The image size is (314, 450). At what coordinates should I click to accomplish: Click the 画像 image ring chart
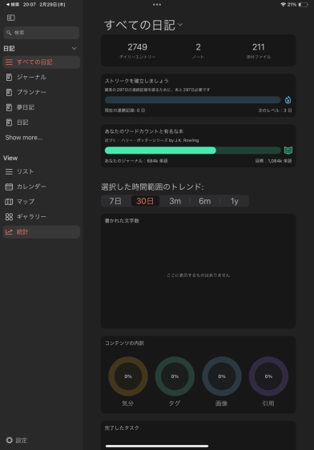point(222,376)
